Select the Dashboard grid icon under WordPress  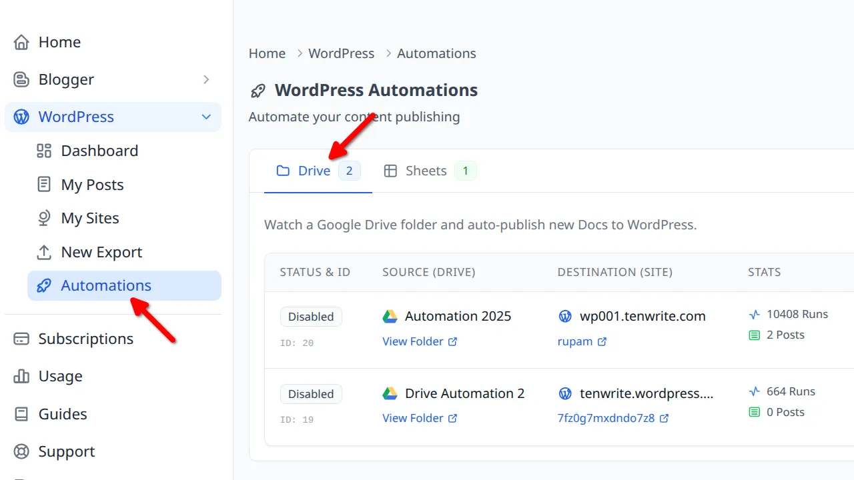pyautogui.click(x=44, y=150)
